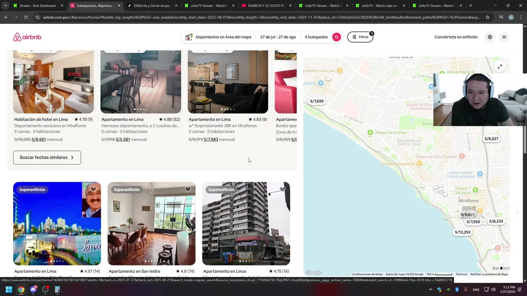Open the Apartamento en Lince building photo
Screen dimensions: 527x296
[x=246, y=224]
